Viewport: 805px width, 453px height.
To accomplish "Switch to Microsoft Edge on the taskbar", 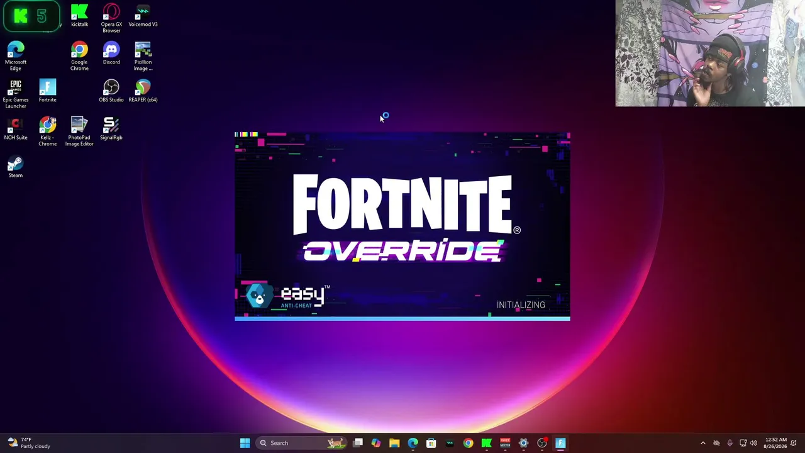I will click(x=413, y=443).
